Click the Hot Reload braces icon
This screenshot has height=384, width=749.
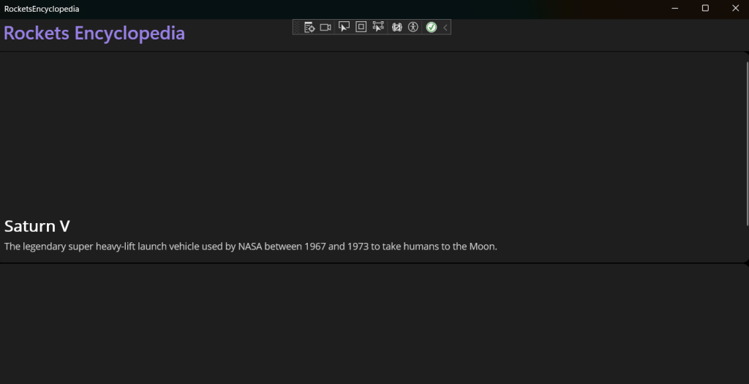(397, 27)
